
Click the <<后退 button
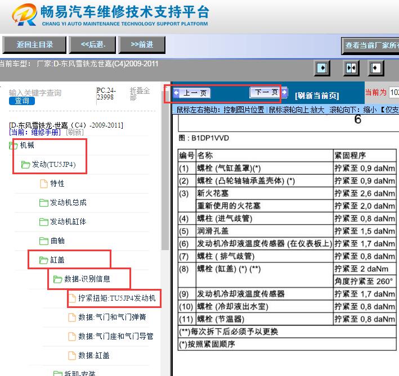92,45
